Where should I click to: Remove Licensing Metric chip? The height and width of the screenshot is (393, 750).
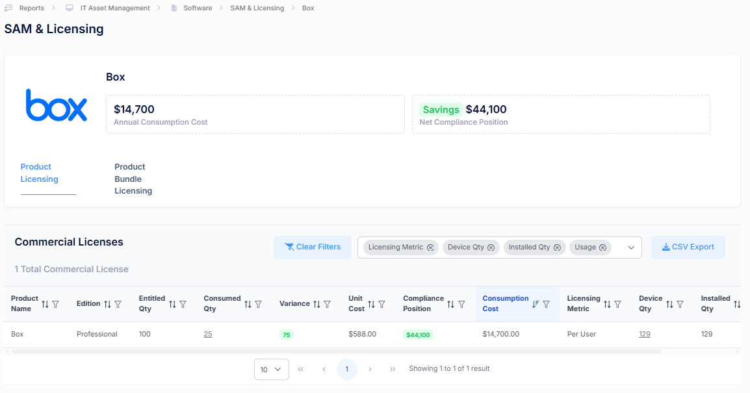point(430,247)
